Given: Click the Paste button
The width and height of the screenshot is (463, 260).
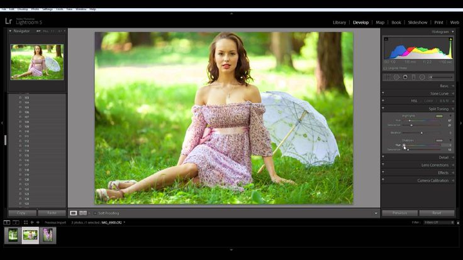Looking at the screenshot, I should point(52,213).
